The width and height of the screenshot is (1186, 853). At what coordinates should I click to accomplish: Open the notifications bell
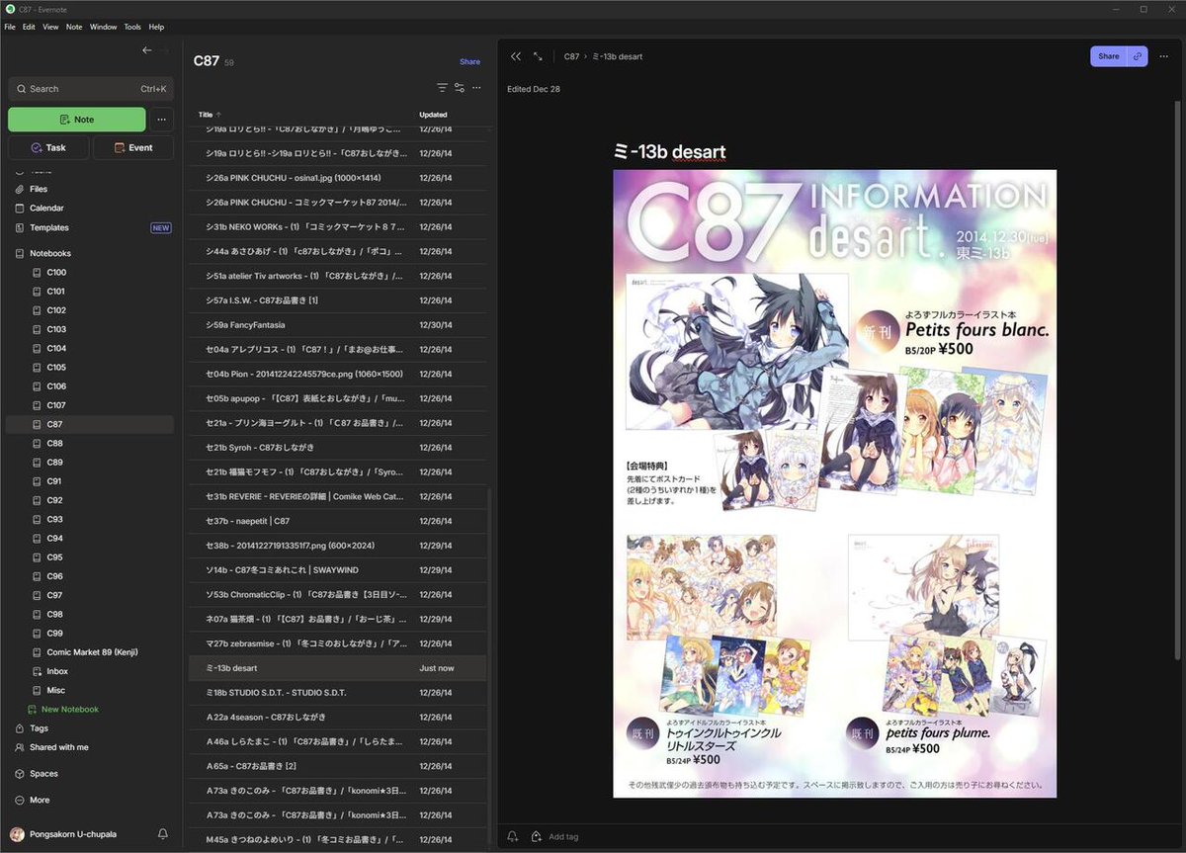tap(163, 834)
